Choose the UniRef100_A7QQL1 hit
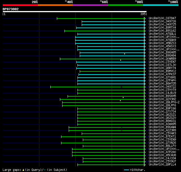The width and height of the screenshot is (181, 172). (x=162, y=34)
